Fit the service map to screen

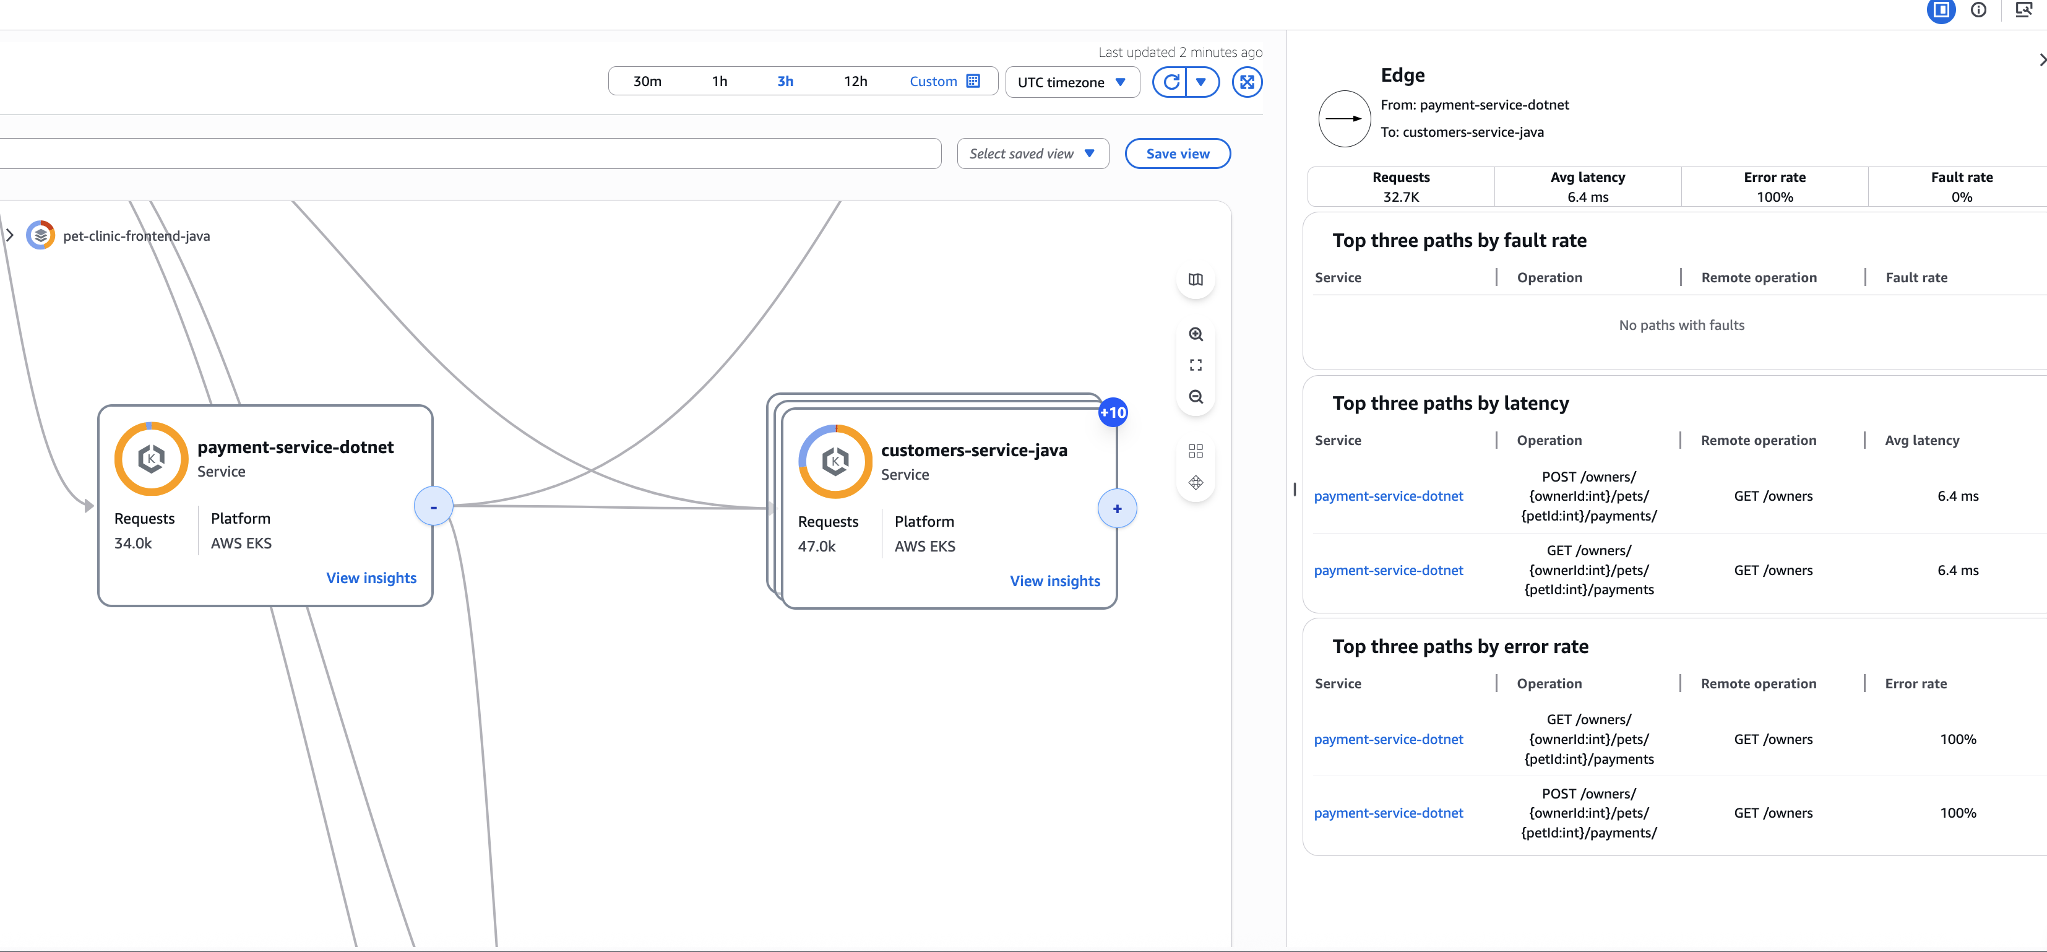coord(1196,365)
